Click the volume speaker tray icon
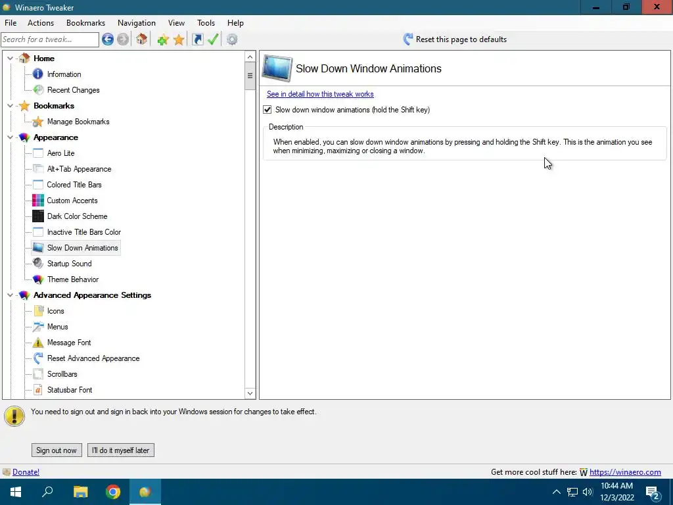The image size is (673, 505). point(588,492)
